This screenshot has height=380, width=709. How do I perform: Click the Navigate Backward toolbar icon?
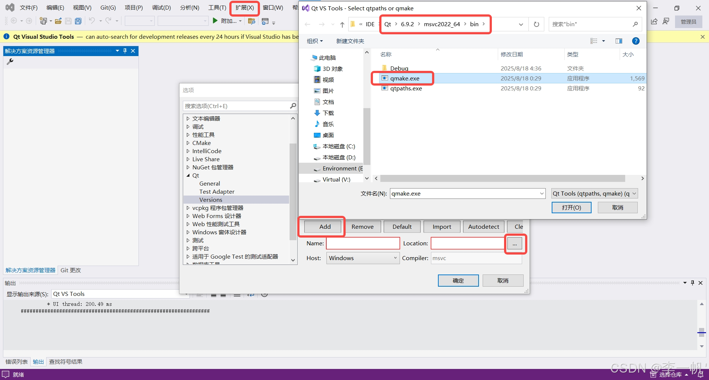(14, 21)
